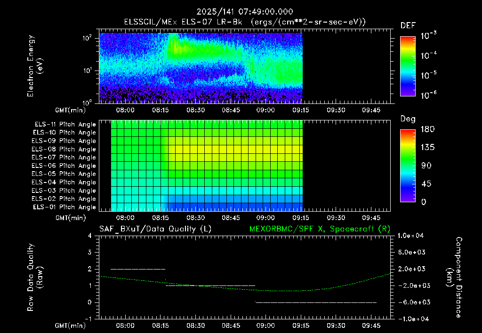482x333 pixels.
Task: Click the Deg pitch angle color bar
Action: [408, 166]
